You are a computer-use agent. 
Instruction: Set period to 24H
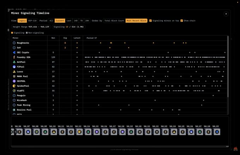coord(87,21)
